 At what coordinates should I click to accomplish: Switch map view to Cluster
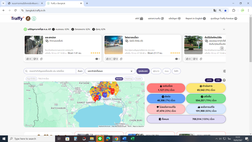click(x=139, y=79)
